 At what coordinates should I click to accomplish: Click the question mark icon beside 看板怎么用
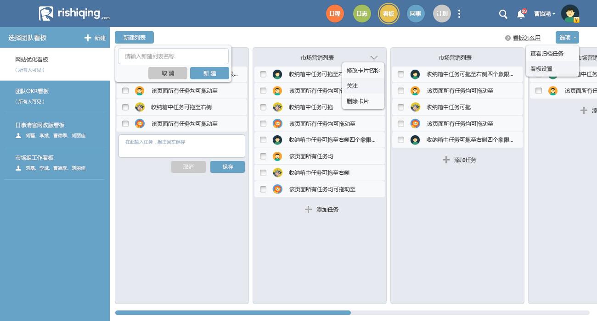point(507,38)
